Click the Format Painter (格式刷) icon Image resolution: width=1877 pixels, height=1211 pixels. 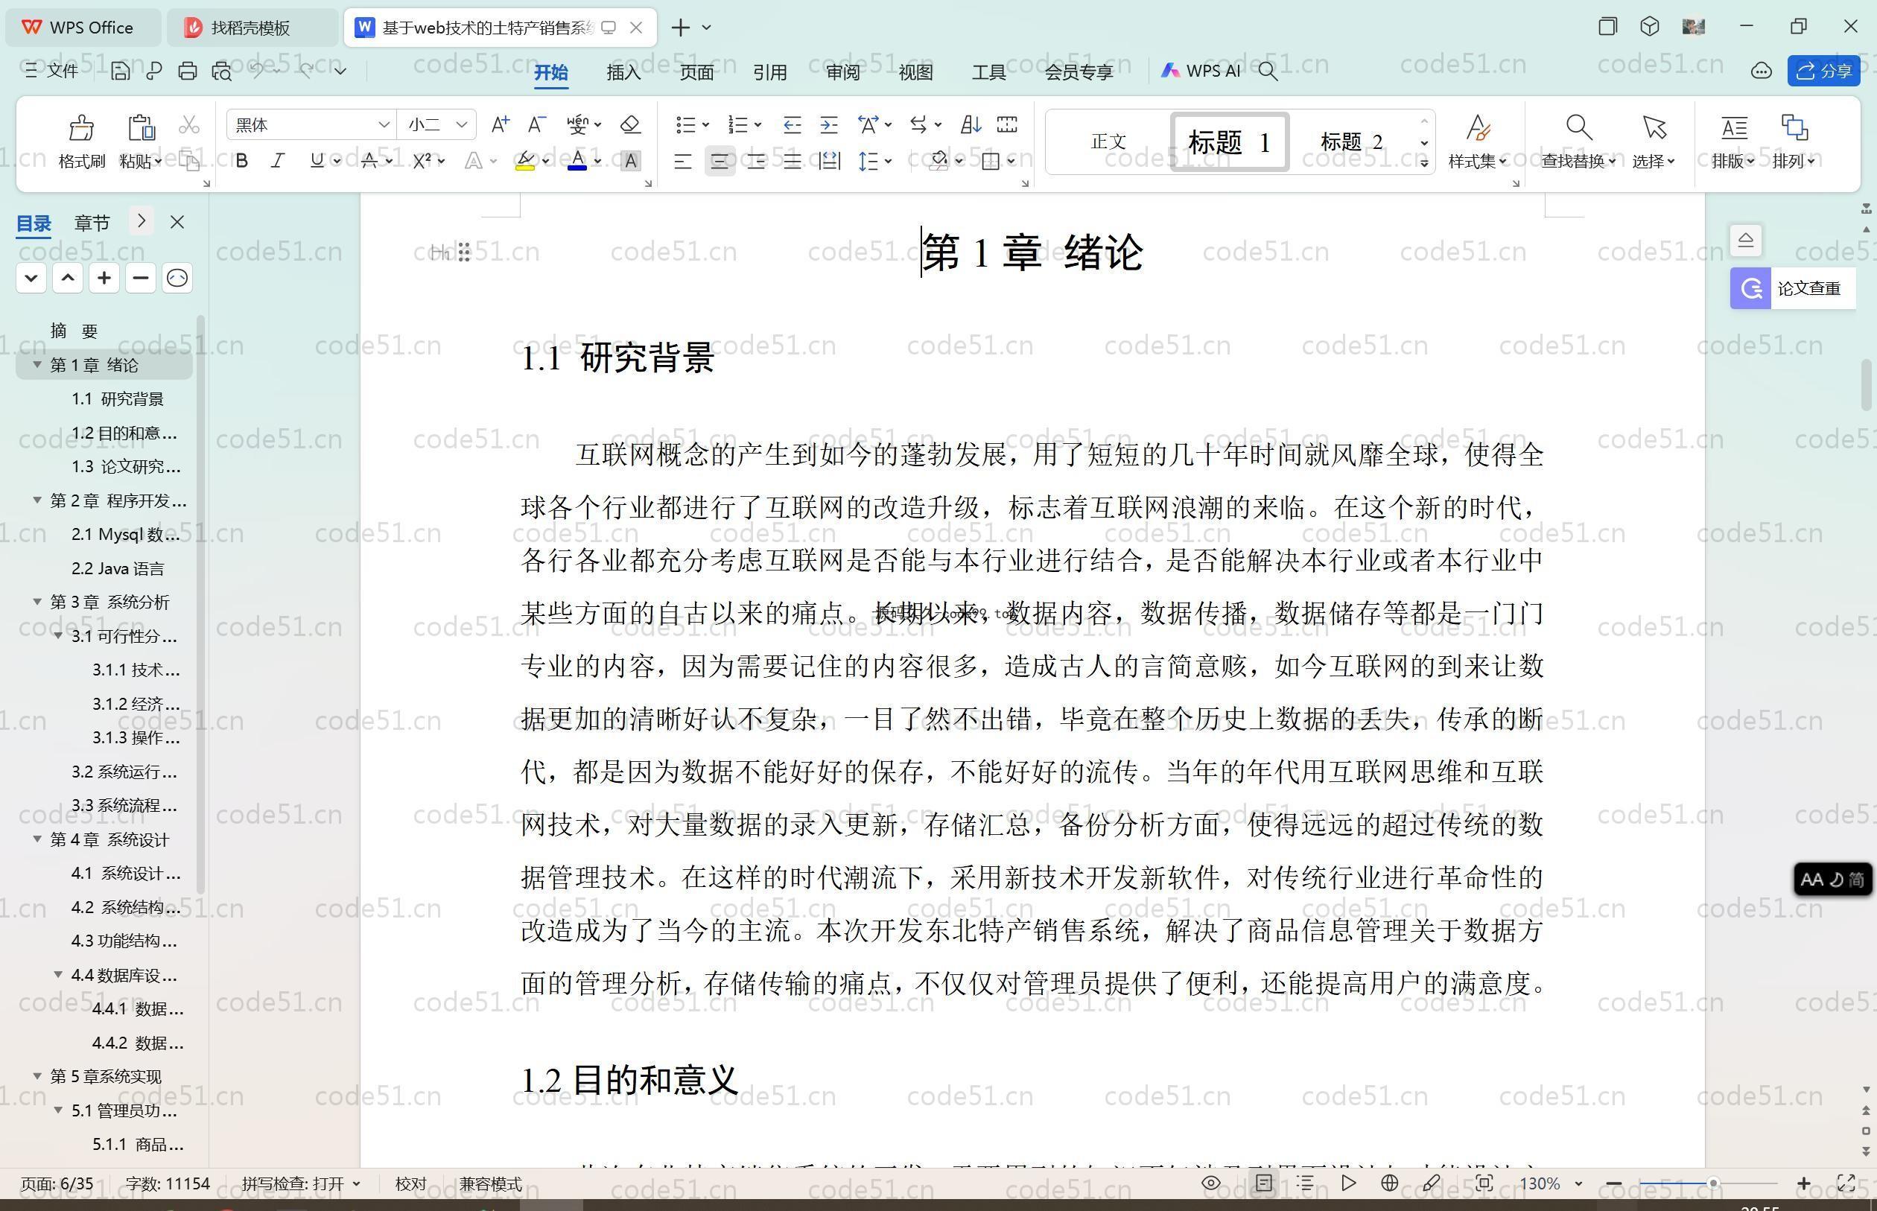81,127
